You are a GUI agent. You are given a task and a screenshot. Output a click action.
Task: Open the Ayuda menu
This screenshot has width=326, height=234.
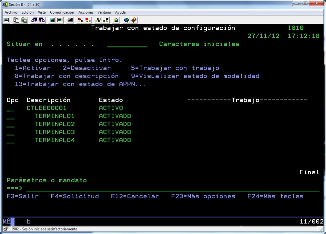point(120,12)
